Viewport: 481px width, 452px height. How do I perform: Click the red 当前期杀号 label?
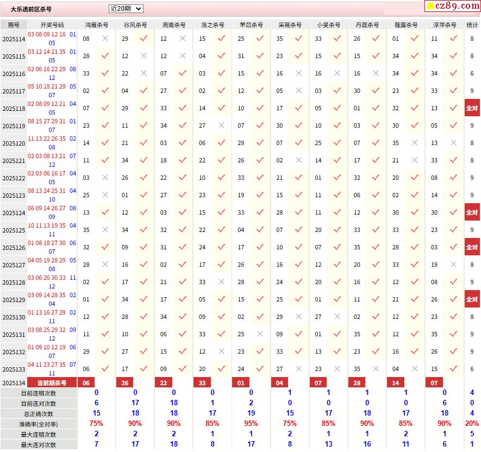(52, 383)
